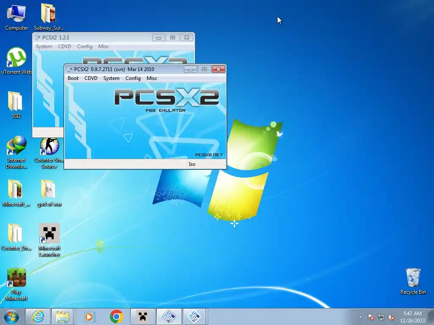Close the PCSX2 0.9.7.2711 window
The image size is (434, 325).
coord(218,69)
